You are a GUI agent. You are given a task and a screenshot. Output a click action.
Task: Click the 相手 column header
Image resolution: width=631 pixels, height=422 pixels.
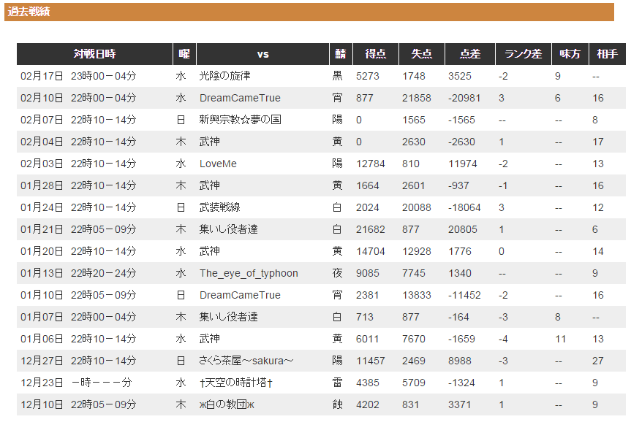(608, 54)
